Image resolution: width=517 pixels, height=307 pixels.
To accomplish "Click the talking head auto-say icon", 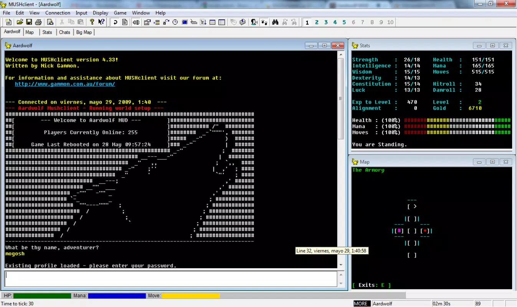I will (x=254, y=22).
